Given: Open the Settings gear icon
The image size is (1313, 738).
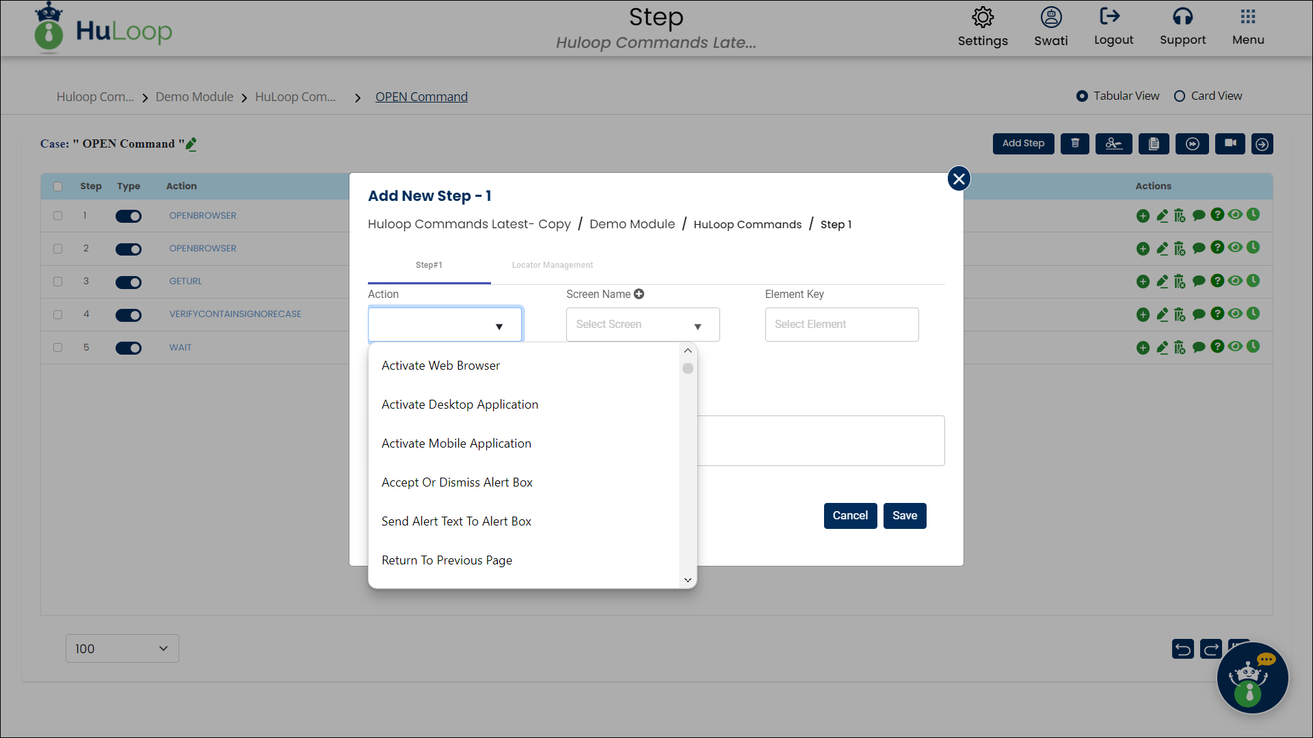Looking at the screenshot, I should [x=983, y=18].
